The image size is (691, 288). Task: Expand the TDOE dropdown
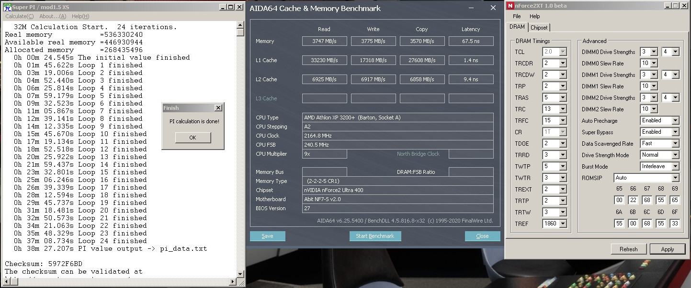click(563, 143)
